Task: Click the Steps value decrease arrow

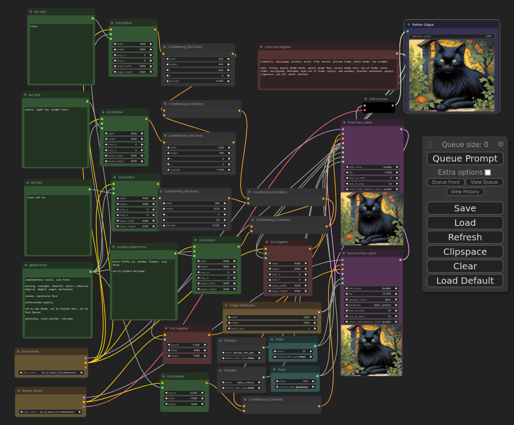Action: [x=275, y=351]
